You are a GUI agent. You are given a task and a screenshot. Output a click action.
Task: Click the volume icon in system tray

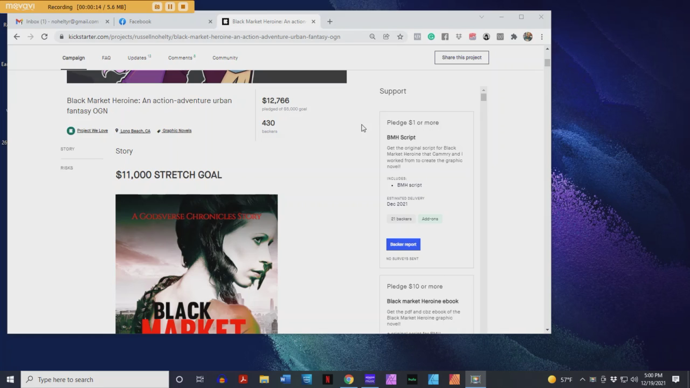pyautogui.click(x=634, y=379)
